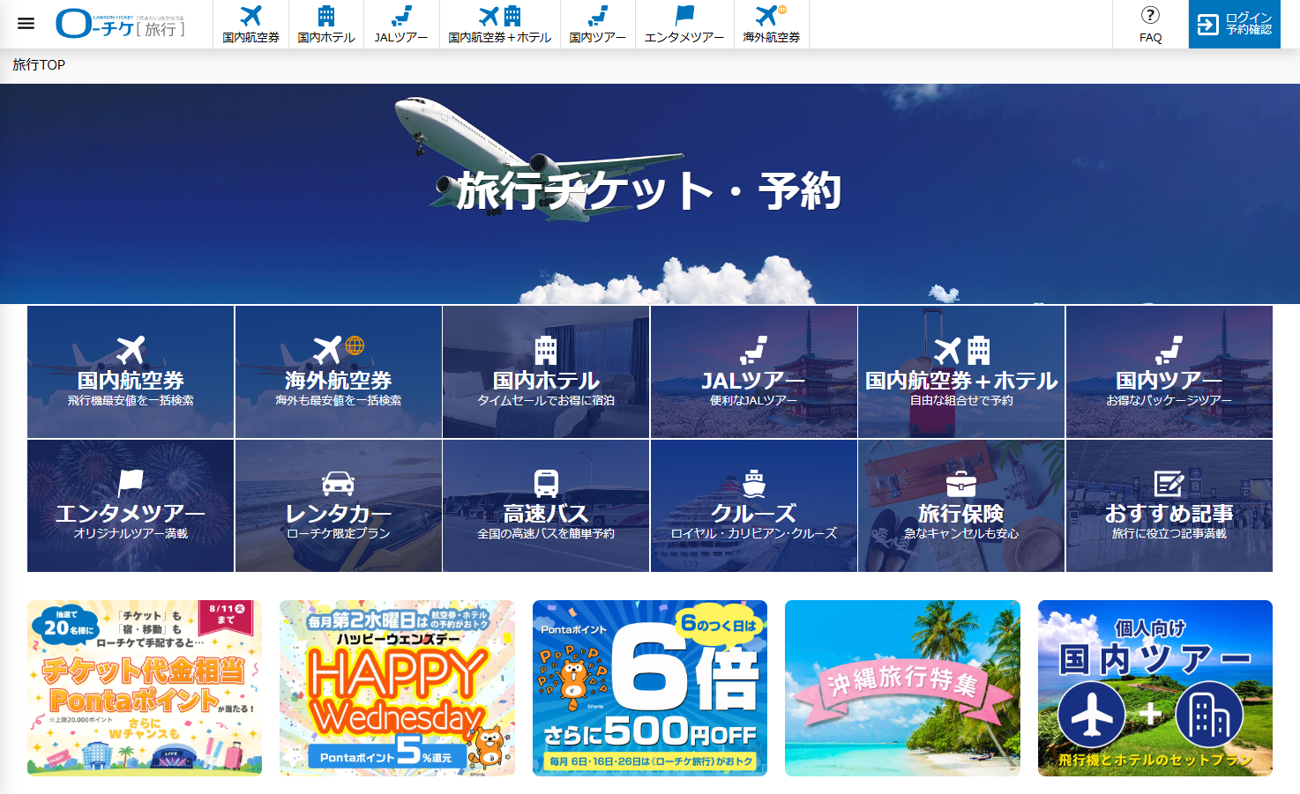The height and width of the screenshot is (794, 1300).
Task: Select 国内ツアー in the top navigation
Action: [598, 37]
